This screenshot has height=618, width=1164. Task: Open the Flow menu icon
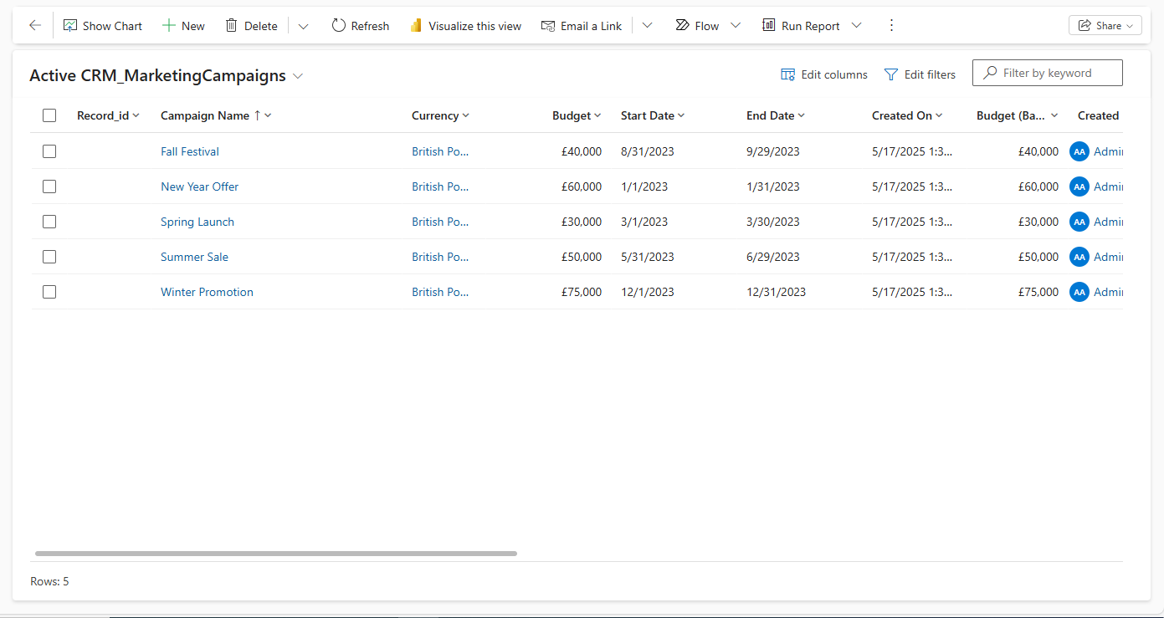682,25
